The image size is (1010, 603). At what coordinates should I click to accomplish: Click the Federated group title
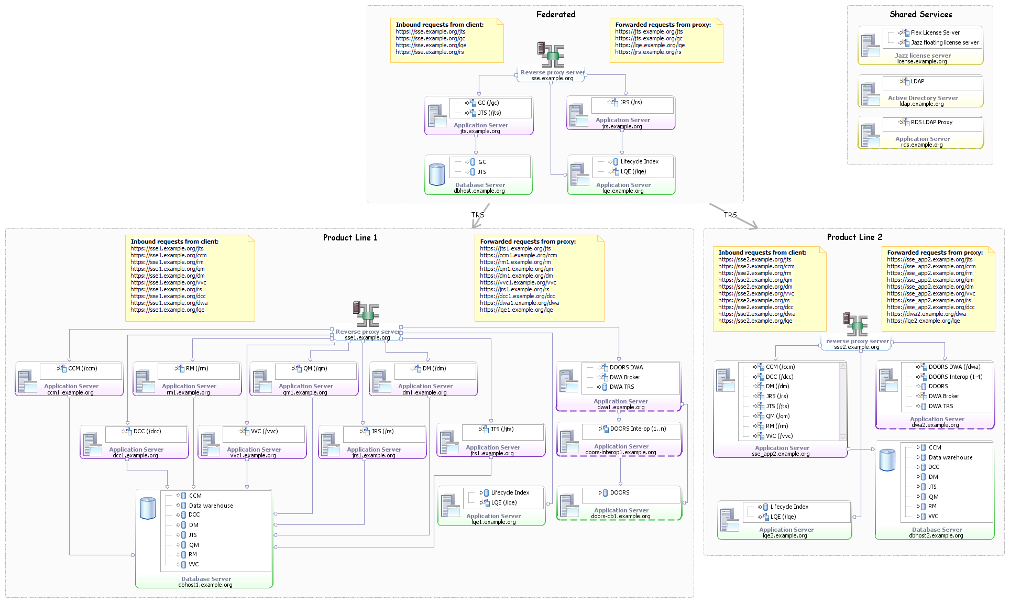[x=556, y=15]
